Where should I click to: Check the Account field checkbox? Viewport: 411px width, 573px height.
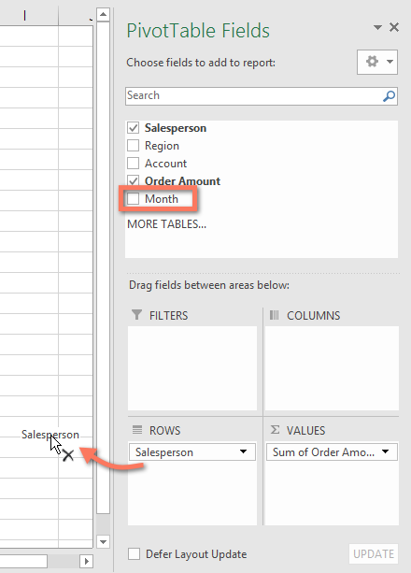(x=133, y=163)
